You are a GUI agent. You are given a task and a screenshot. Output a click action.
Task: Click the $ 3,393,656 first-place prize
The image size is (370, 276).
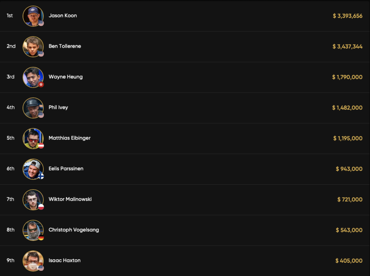(348, 16)
